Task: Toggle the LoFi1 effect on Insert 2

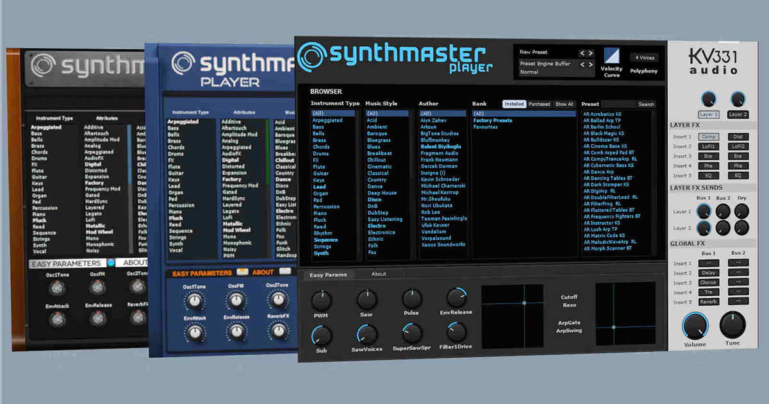Action: [709, 146]
